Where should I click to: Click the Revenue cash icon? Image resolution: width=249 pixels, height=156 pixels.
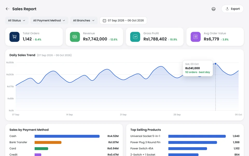point(75,37)
